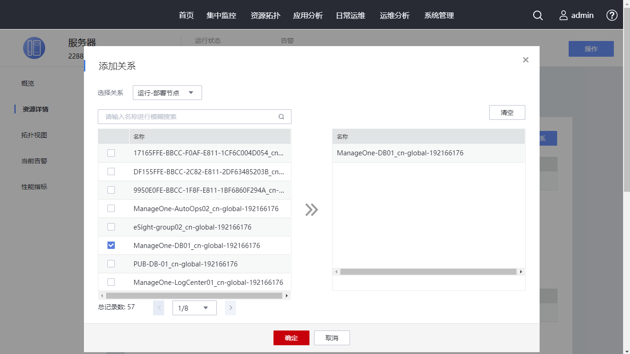Click the search icon in name filter box
The image size is (630, 354).
[x=281, y=117]
